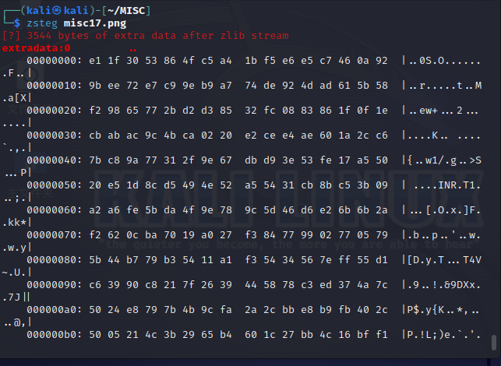Click the terminal scrollbar handle
The width and height of the screenshot is (501, 366).
[x=494, y=343]
